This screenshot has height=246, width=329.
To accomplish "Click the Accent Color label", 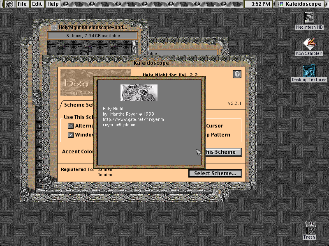I will pos(78,152).
